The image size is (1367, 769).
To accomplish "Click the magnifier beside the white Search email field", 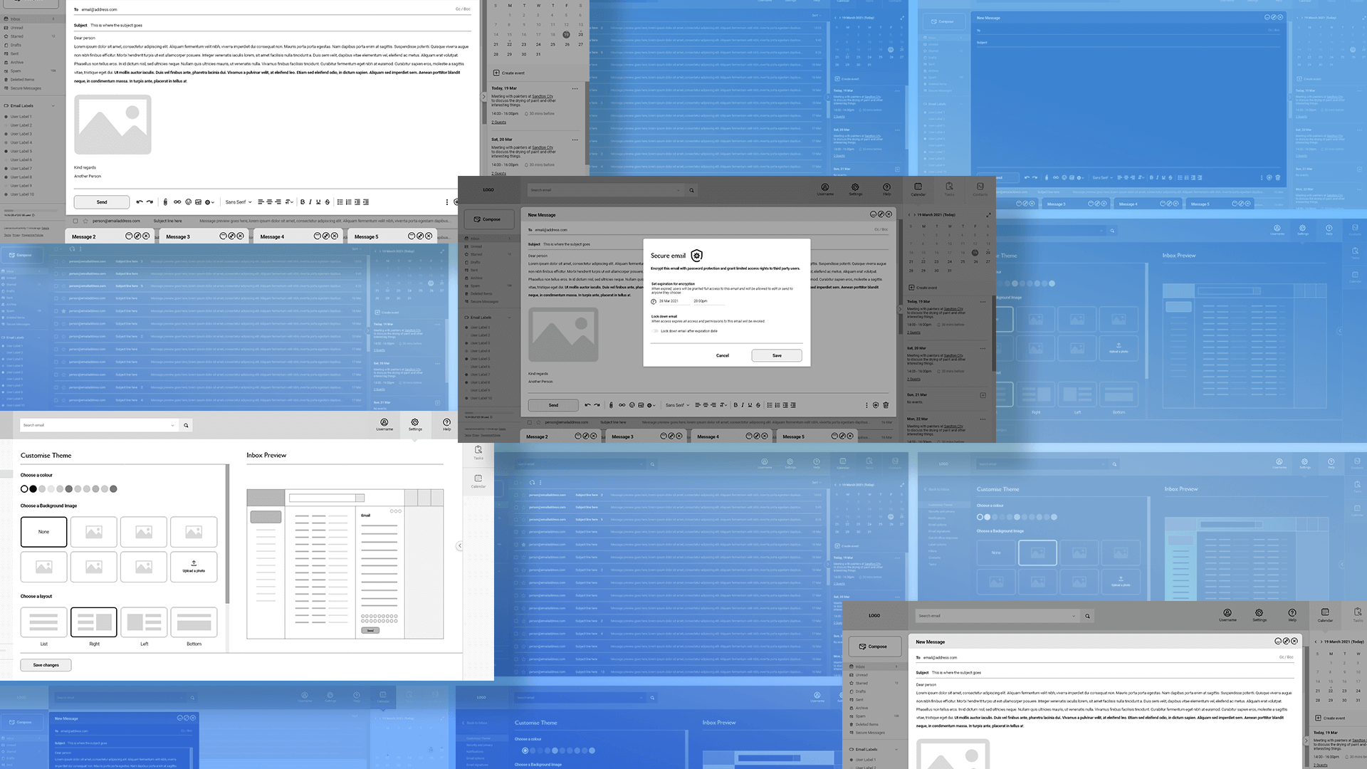I will (186, 425).
